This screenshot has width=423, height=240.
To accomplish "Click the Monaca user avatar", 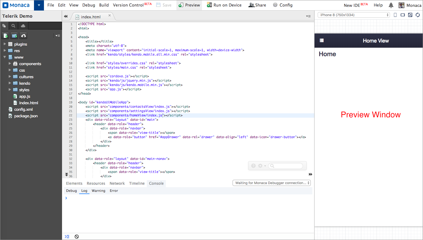I will coord(401,5).
